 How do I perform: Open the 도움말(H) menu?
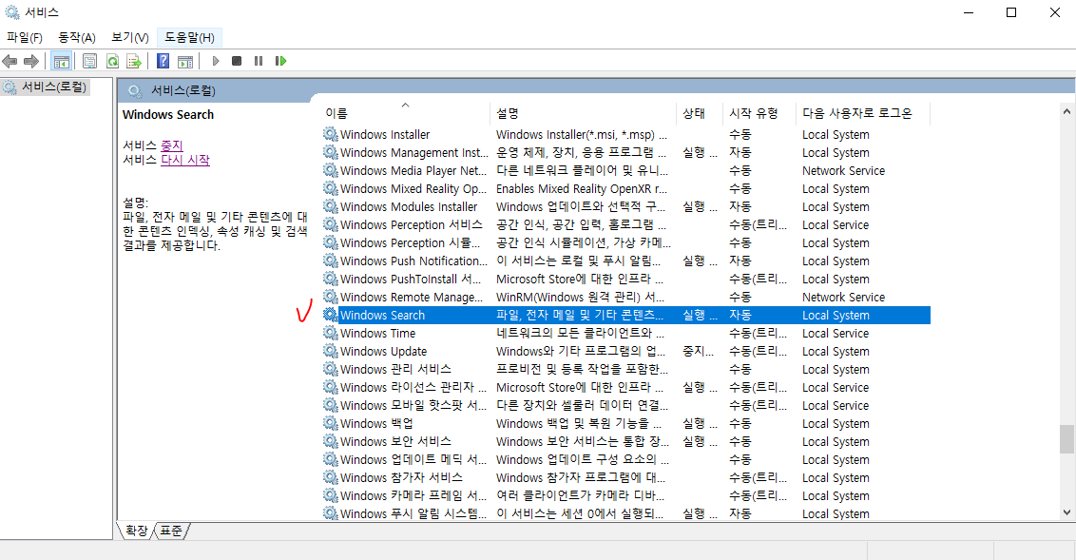pos(189,38)
